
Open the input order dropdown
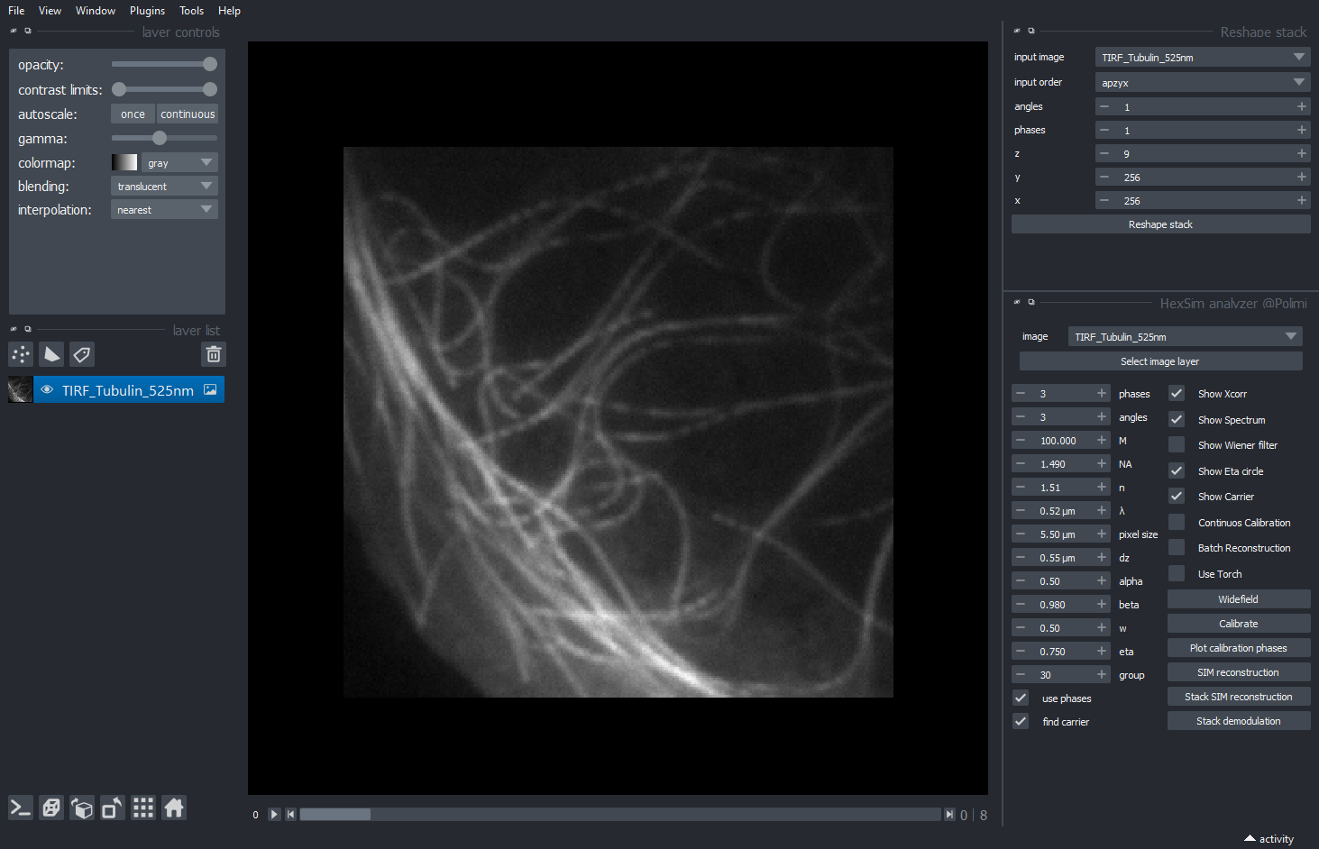(x=1202, y=82)
